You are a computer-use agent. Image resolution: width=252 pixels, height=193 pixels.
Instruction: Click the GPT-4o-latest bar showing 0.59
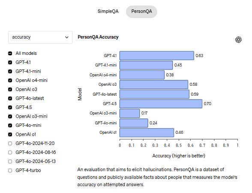(x=154, y=94)
